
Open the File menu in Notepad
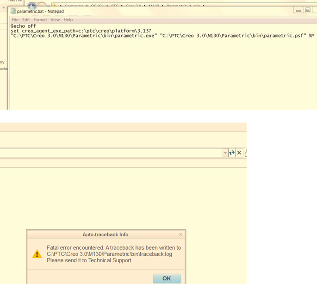click(x=15, y=20)
